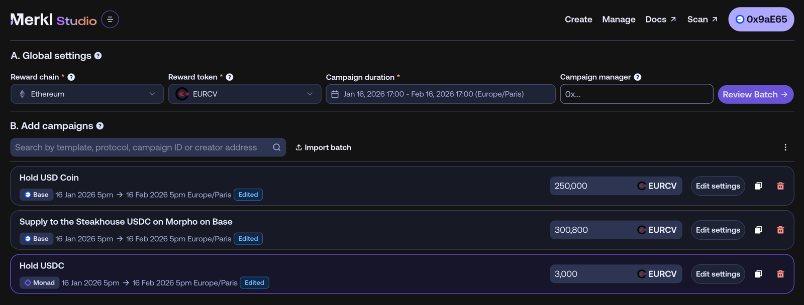Click the Merkl Studio logo
Viewport: 804px width, 305px height.
(x=53, y=20)
